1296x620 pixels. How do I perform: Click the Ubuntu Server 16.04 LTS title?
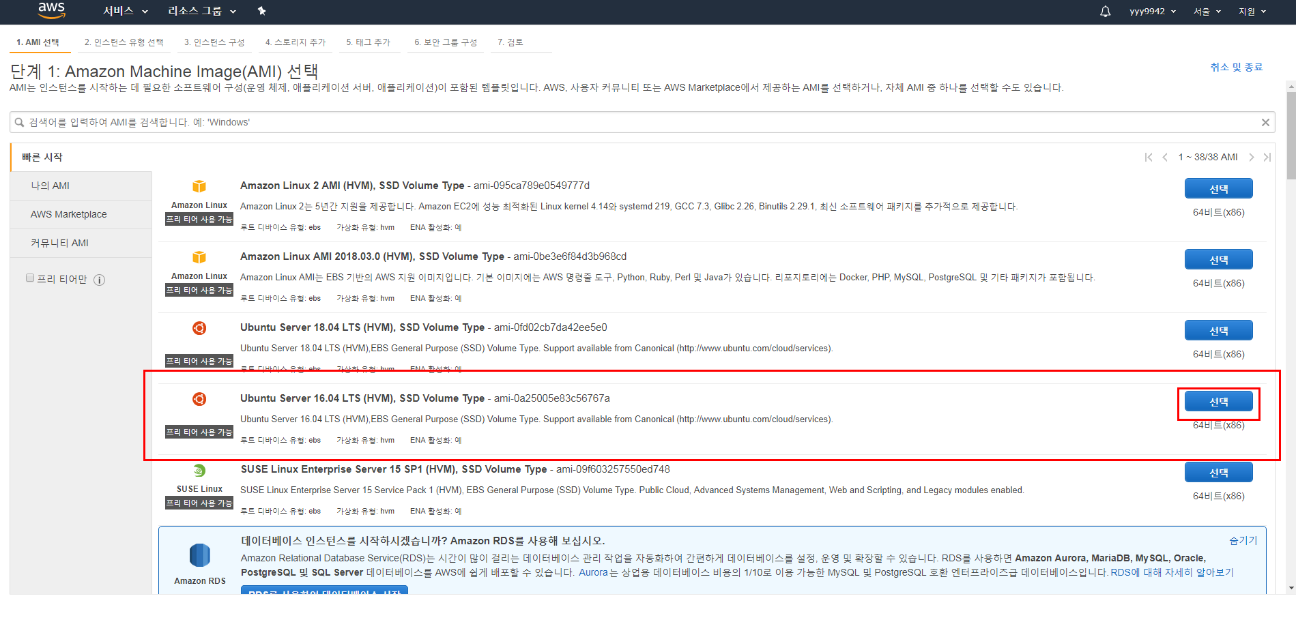coord(362,398)
